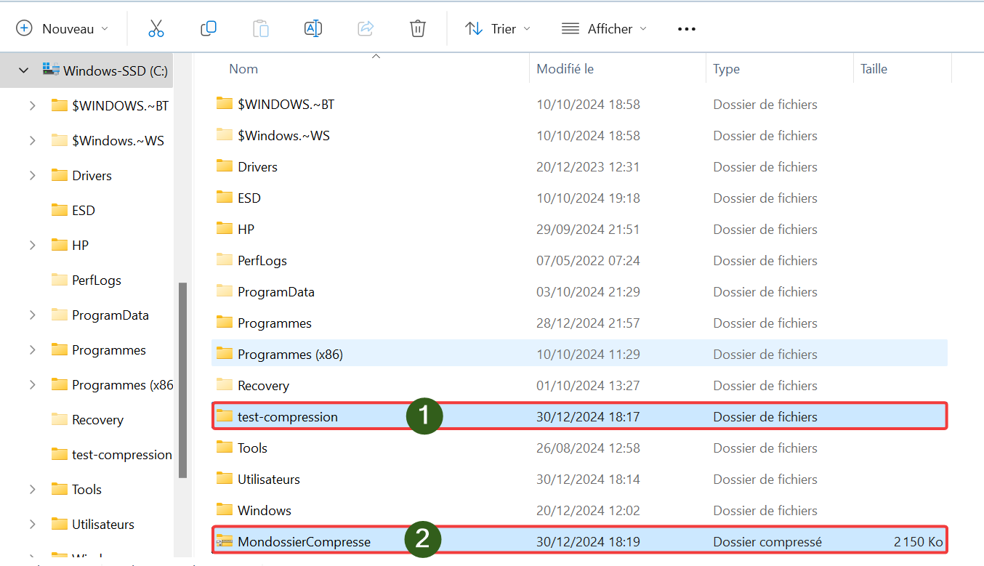
Task: Expand Programmes in the sidebar tree
Action: [x=32, y=349]
